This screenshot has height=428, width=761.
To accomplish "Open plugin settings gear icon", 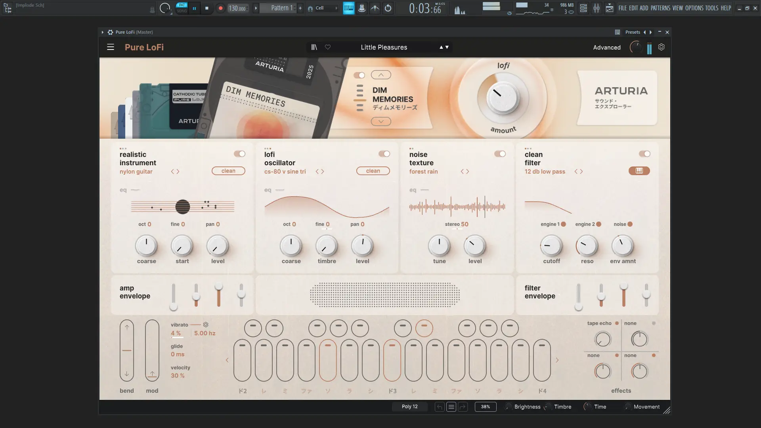I will click(661, 47).
